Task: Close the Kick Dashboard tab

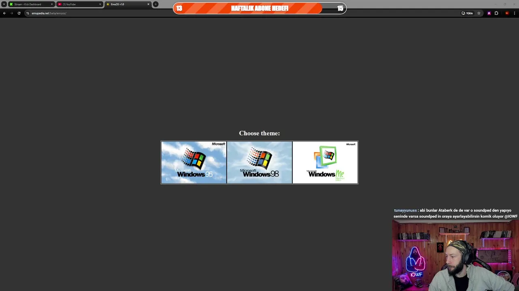Action: pyautogui.click(x=52, y=4)
